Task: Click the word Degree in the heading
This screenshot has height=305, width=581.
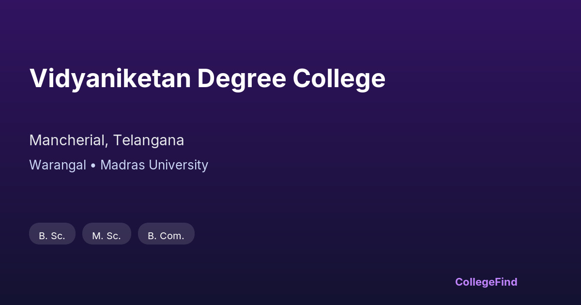Action: [241, 78]
